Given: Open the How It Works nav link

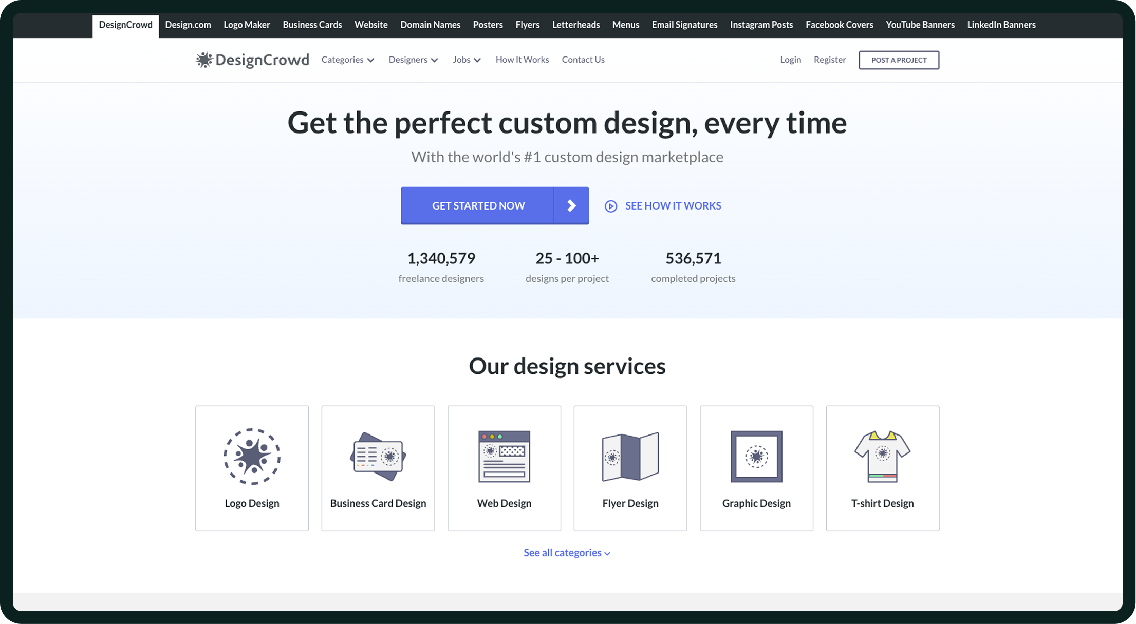Looking at the screenshot, I should pos(522,60).
